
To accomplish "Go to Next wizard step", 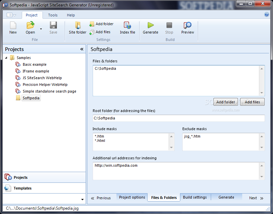I will (x=256, y=198).
